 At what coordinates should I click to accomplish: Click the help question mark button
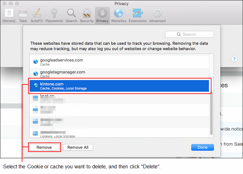pos(234,59)
